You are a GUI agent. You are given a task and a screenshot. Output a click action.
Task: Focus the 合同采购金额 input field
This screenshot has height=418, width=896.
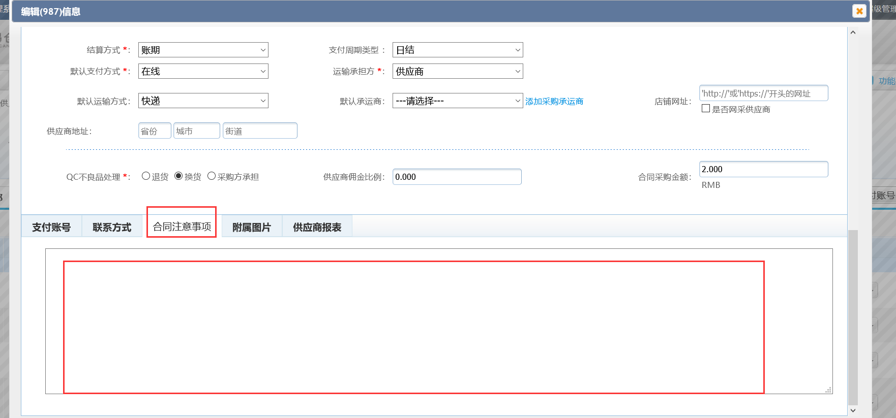[763, 169]
